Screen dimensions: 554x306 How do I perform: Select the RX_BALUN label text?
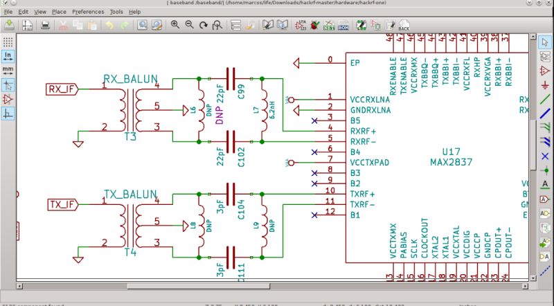[130, 79]
